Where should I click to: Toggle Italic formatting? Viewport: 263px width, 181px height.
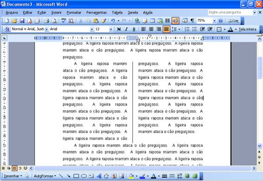point(126,29)
